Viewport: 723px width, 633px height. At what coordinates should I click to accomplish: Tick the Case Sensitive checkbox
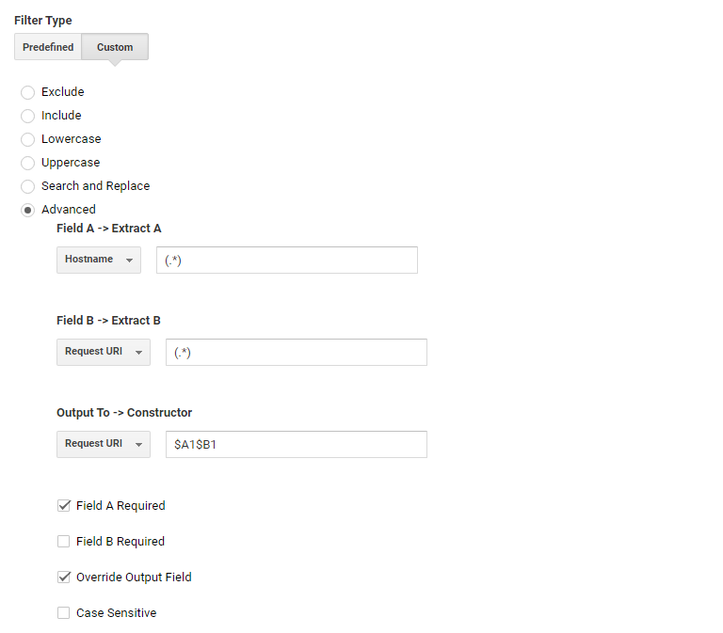pos(64,613)
